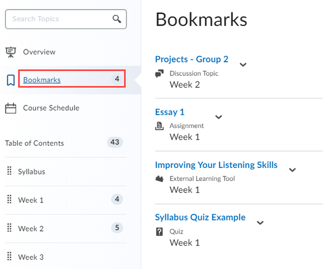This screenshot has height=269, width=323.
Task: Open the Essay 1 assignment link
Action: point(170,112)
